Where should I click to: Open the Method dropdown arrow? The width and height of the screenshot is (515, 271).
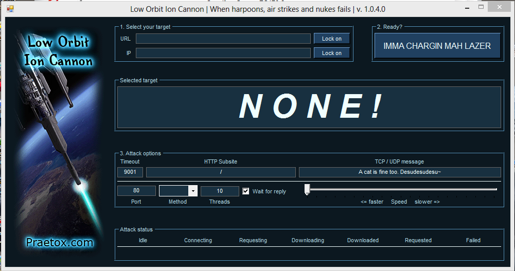point(193,191)
